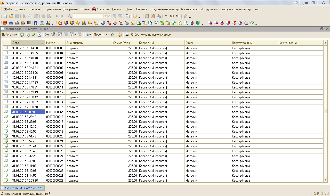This screenshot has width=330, height=196.
Task: Open the calculator icon in top toolbar
Action: pos(147,16)
